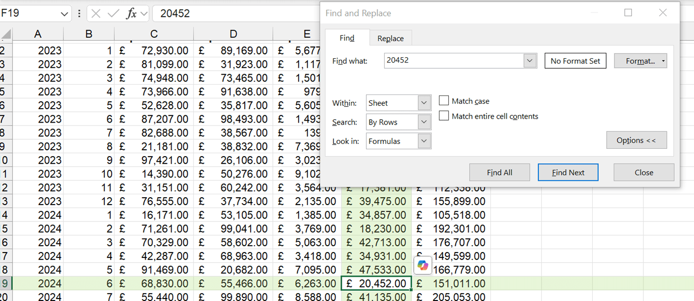
Task: Open the Within dropdown set to Sheet
Action: (x=424, y=103)
